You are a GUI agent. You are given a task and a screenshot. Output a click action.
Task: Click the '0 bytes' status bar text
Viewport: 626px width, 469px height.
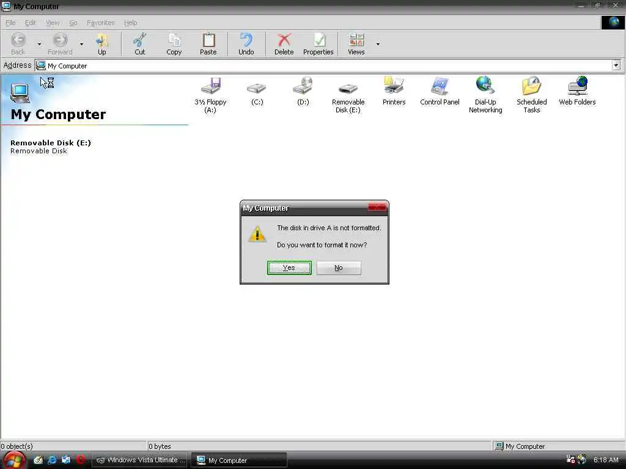(160, 446)
